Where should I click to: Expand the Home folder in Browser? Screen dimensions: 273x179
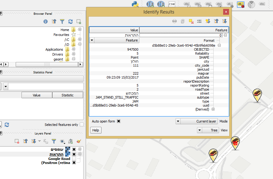[80, 30]
